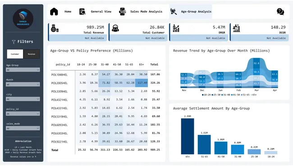Screen dimensions: 293x166
Task: Select the 18-24 settlement bar
Action: pyautogui.click(x=271, y=153)
